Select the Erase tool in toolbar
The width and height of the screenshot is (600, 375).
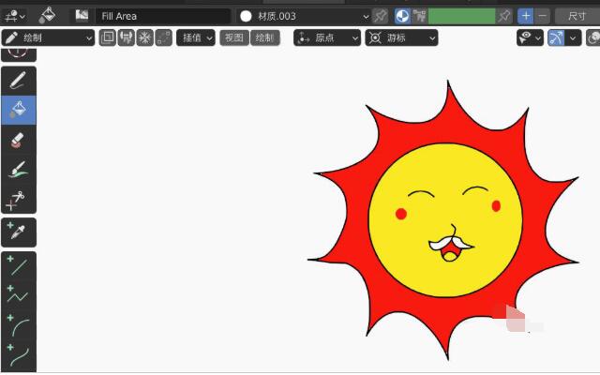click(19, 140)
